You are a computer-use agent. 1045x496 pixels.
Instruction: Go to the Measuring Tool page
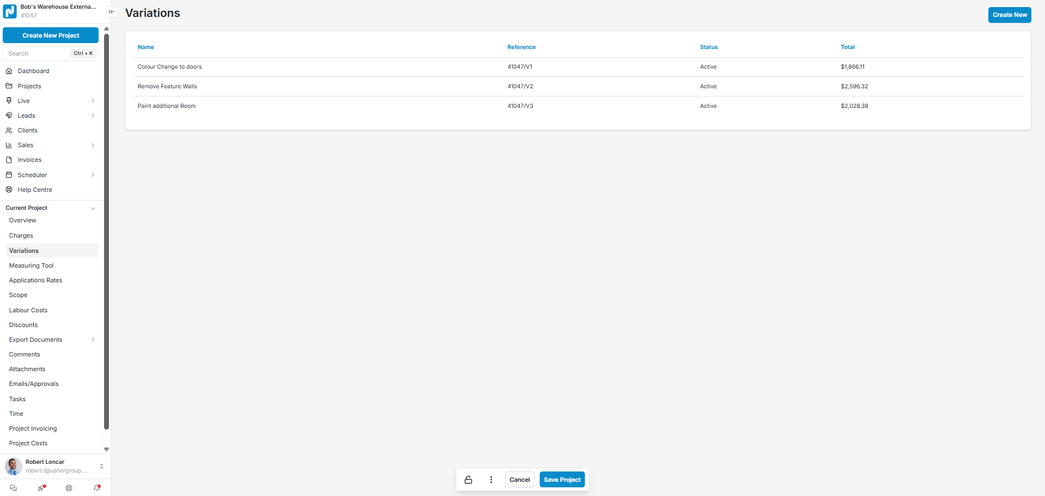tap(31, 265)
